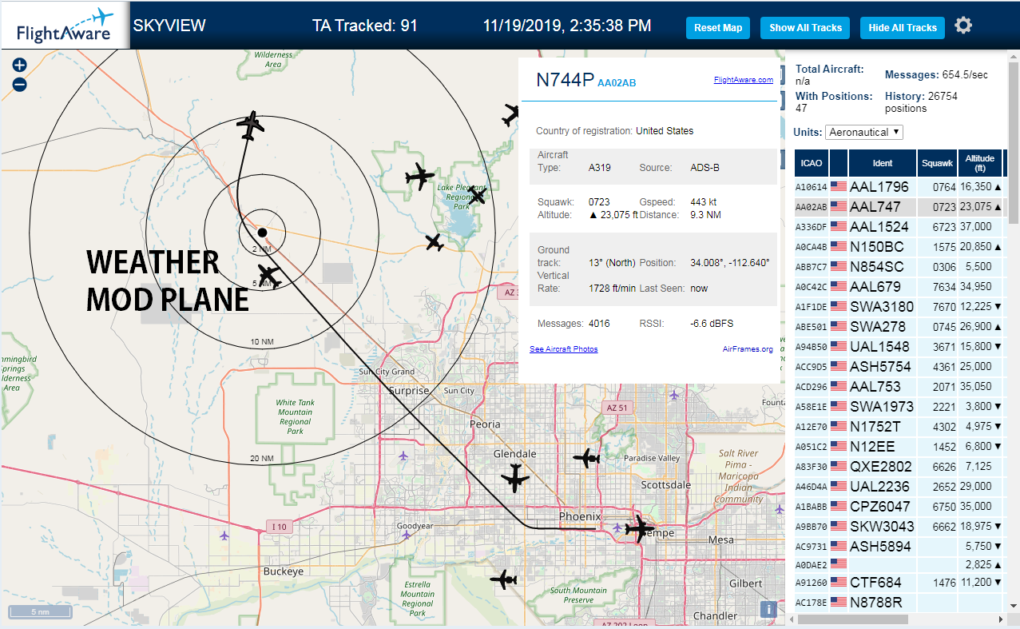Click the horizontal scrollbar's right arrow
Screen dimensions: 1020x629
[x=1000, y=619]
